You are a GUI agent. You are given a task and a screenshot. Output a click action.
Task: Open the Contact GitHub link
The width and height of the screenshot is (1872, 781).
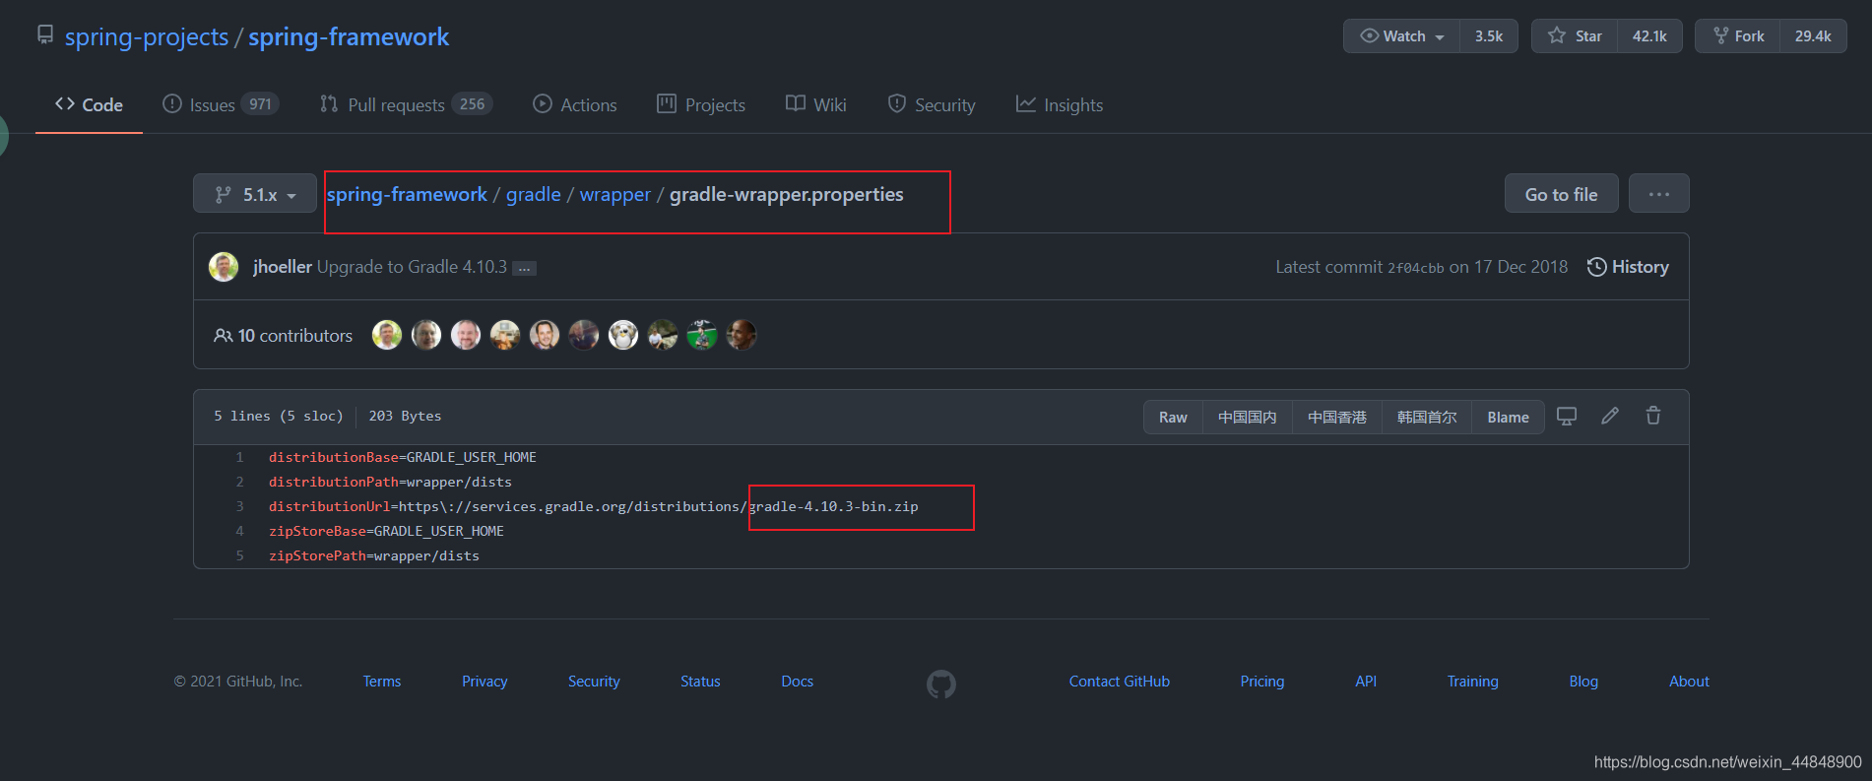click(x=1120, y=682)
